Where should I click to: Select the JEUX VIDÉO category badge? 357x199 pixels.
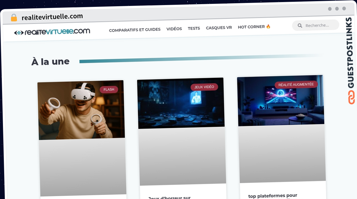204,87
